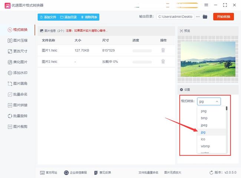Click the 加载中 0% loading text
Screen dimensions: 241x178
click(110, 62)
